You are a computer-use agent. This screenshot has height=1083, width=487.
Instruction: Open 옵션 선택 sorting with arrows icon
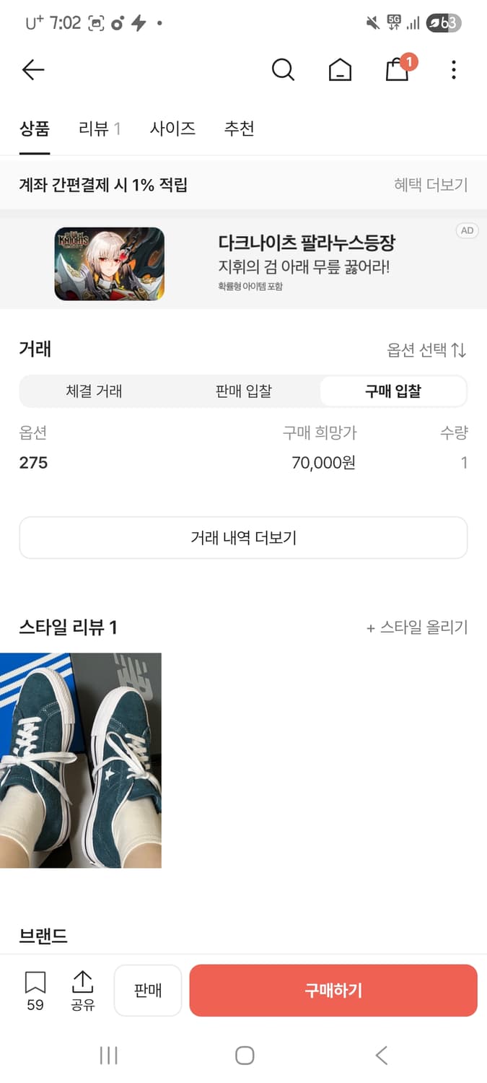click(x=423, y=349)
